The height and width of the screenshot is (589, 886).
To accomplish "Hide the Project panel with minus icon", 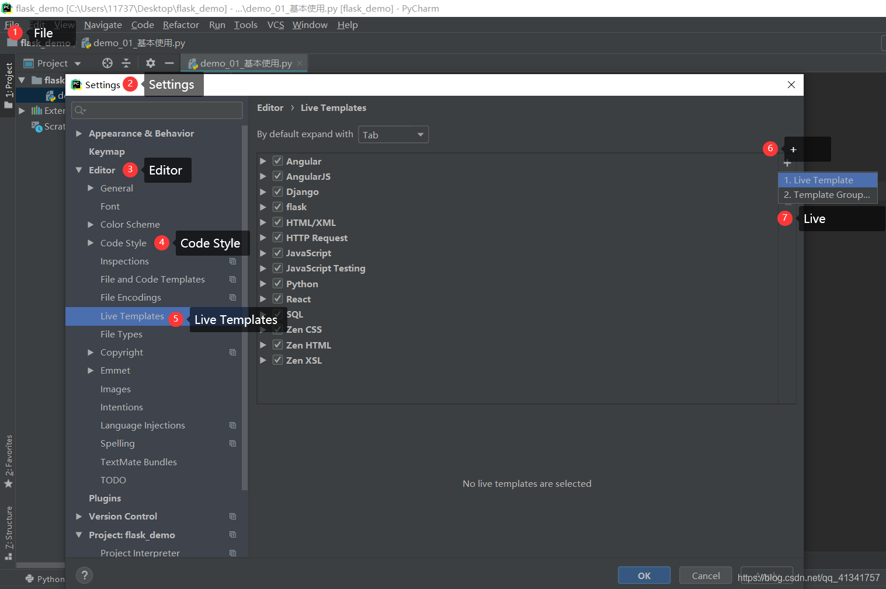I will click(169, 63).
